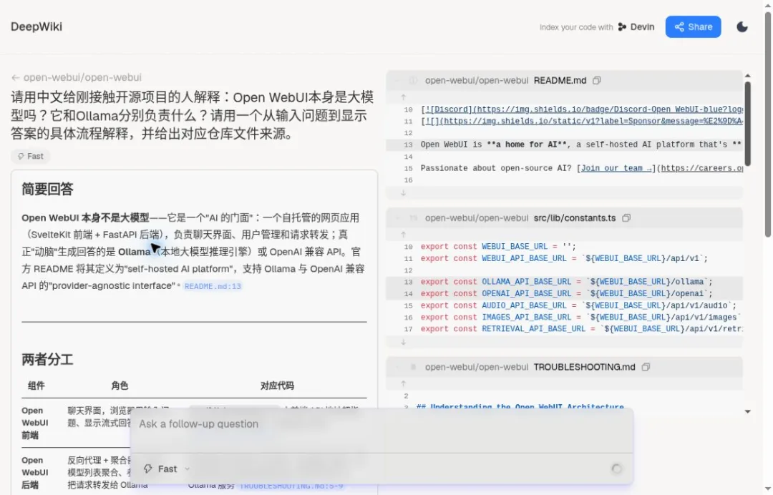Open the Fast mode dropdown in input box
This screenshot has height=495, width=773.
pyautogui.click(x=167, y=469)
